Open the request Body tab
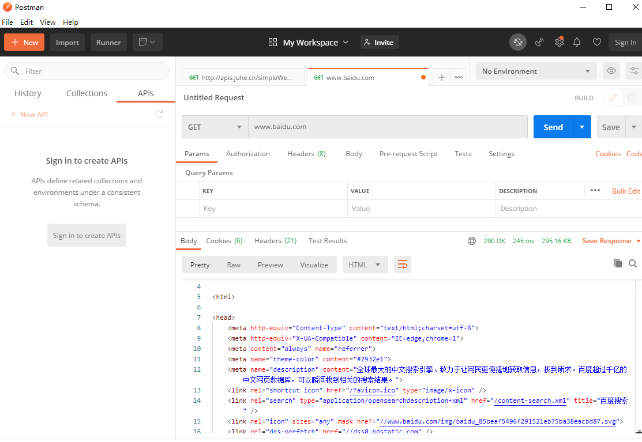This screenshot has width=642, height=442. (x=354, y=154)
